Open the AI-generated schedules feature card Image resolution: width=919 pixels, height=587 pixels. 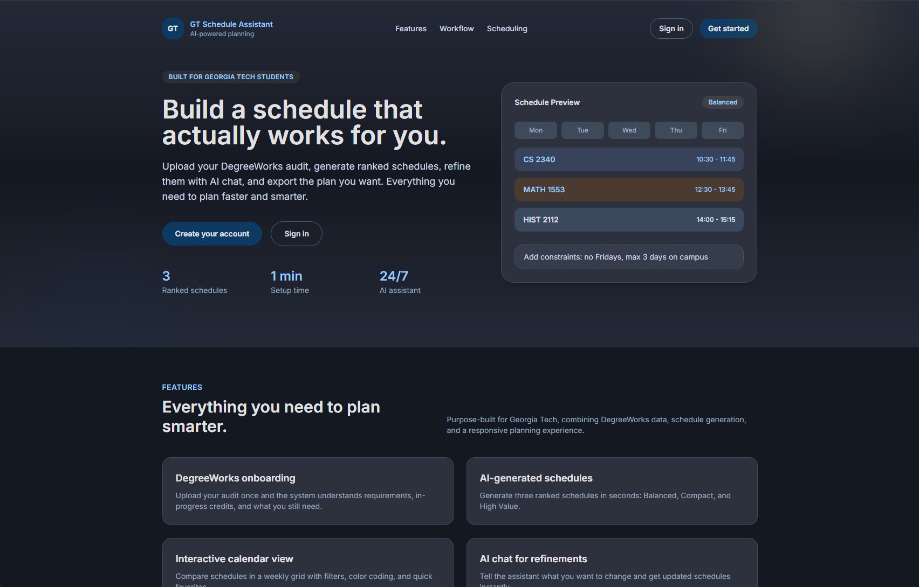pos(612,491)
